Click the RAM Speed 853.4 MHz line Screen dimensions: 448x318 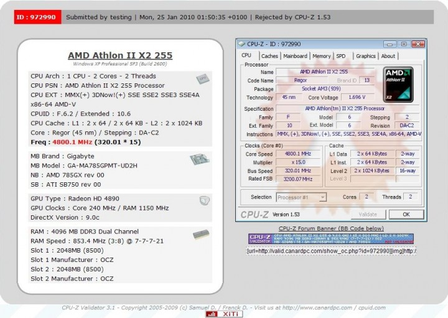97,241
